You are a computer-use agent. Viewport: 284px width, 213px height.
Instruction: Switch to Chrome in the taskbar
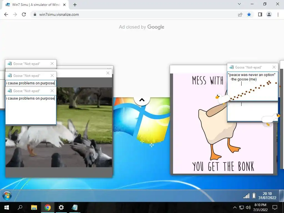pyautogui.click(x=48, y=207)
